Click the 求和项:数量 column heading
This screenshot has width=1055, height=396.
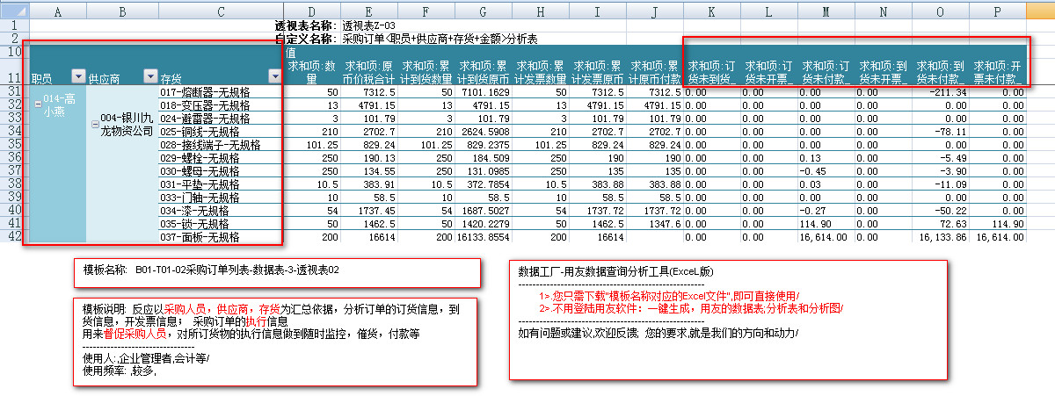pyautogui.click(x=312, y=71)
